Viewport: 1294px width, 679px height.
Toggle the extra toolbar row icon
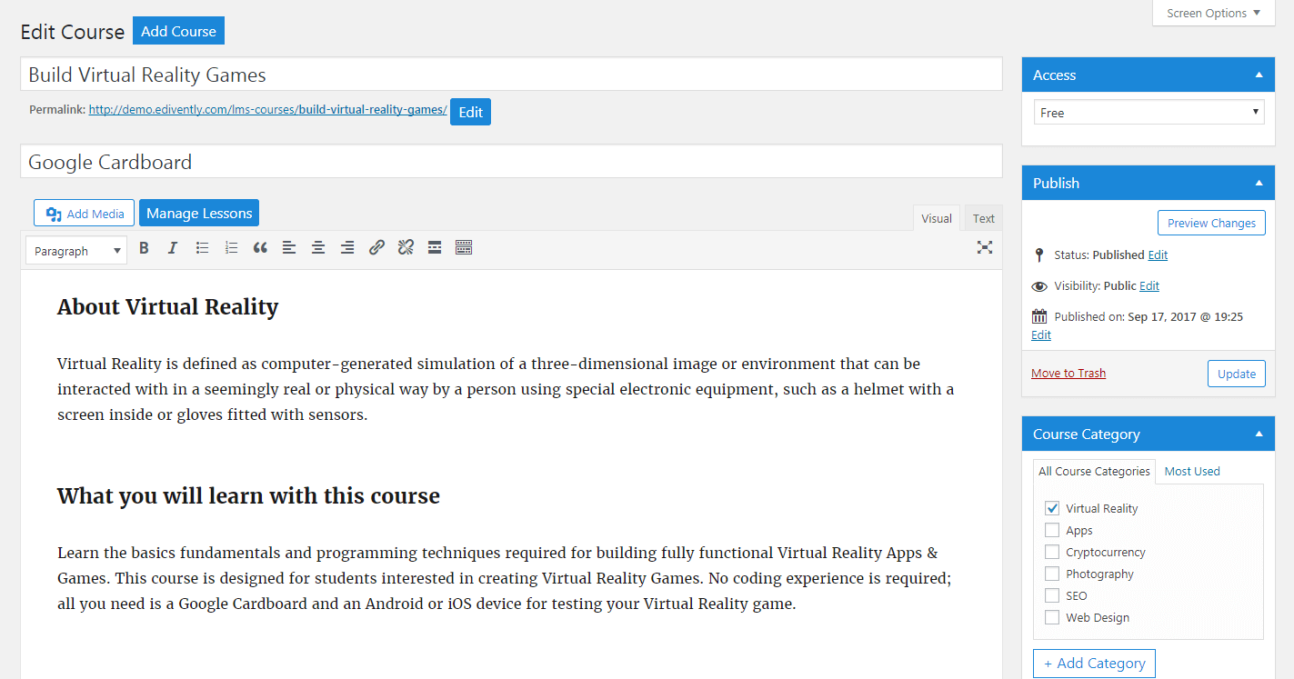(464, 247)
